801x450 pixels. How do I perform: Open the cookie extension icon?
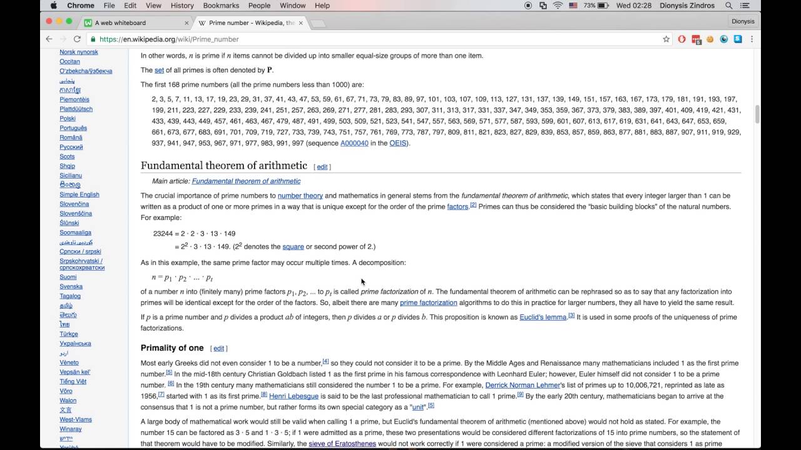pyautogui.click(x=710, y=39)
